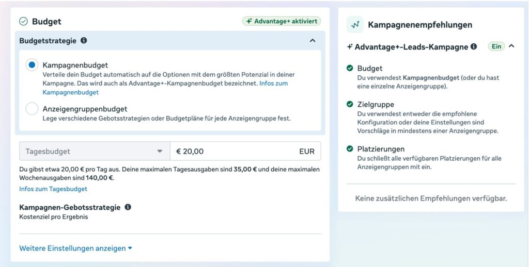
Task: Click the EUR currency label
Action: 307,152
